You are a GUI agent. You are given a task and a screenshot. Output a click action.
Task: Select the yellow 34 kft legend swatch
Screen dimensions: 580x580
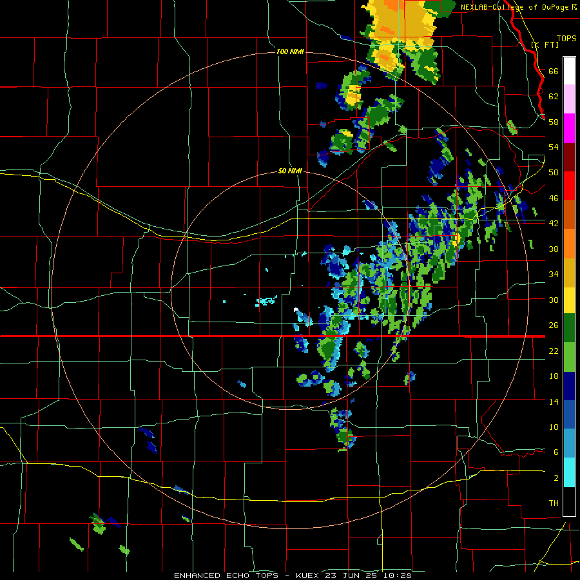[569, 300]
